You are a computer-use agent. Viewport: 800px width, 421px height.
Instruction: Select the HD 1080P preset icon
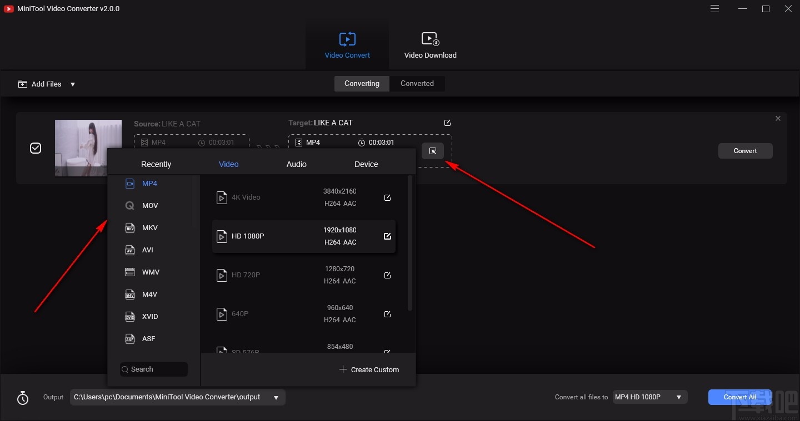tap(222, 236)
